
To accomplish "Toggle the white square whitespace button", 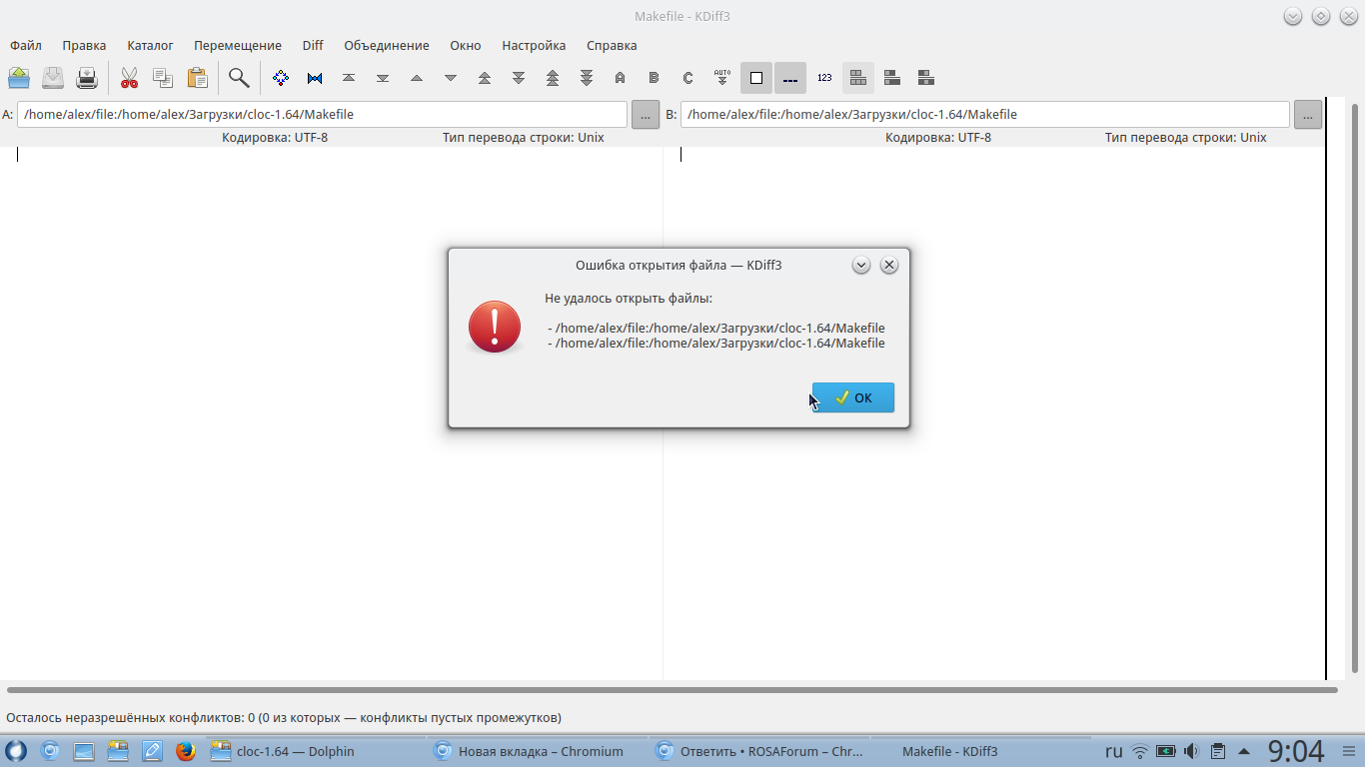I will point(756,78).
